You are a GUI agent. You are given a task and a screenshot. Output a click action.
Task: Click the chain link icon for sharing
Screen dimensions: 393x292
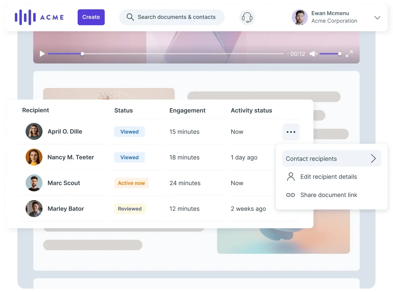[291, 195]
